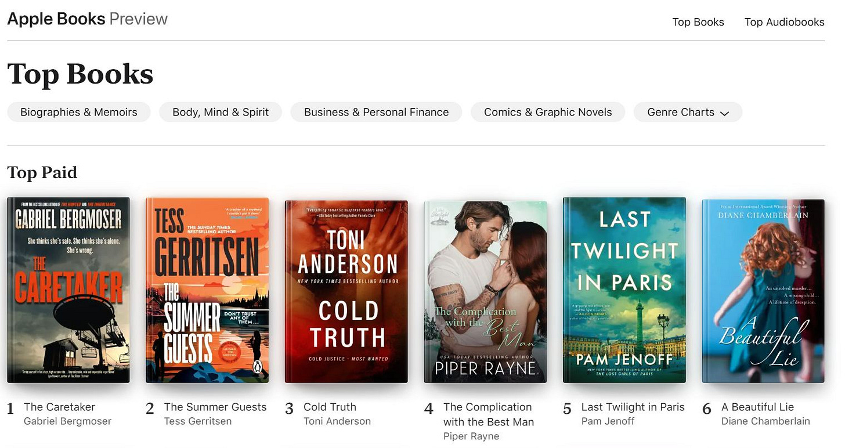This screenshot has width=845, height=448.
Task: Click The Complication with the Best Man title
Action: click(489, 414)
